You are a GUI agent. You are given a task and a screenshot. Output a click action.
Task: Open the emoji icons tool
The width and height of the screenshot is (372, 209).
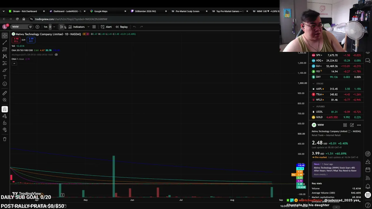click(5, 84)
